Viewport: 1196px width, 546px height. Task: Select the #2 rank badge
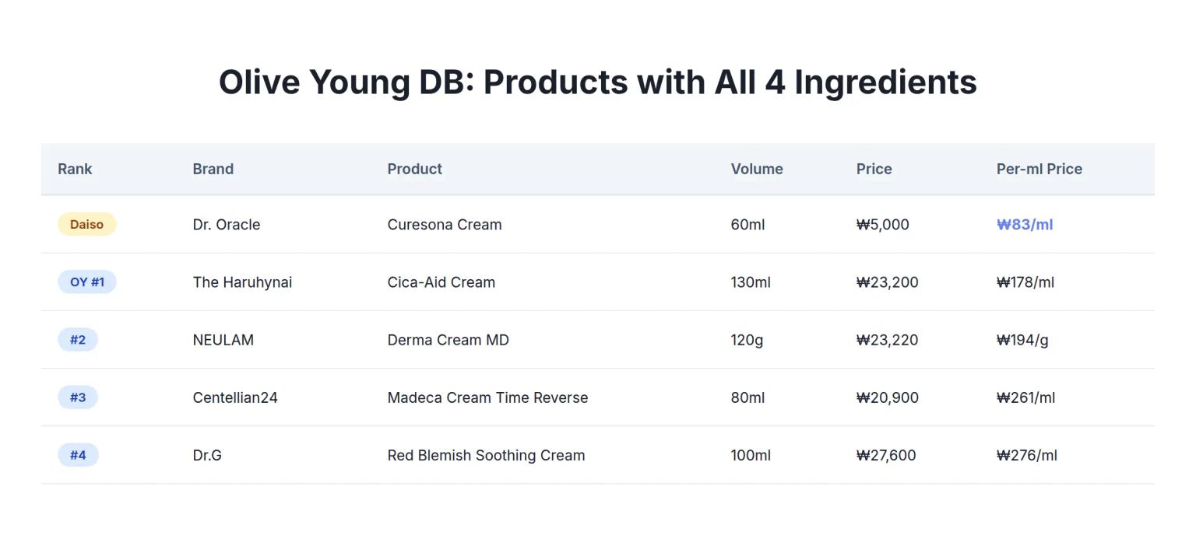point(78,340)
